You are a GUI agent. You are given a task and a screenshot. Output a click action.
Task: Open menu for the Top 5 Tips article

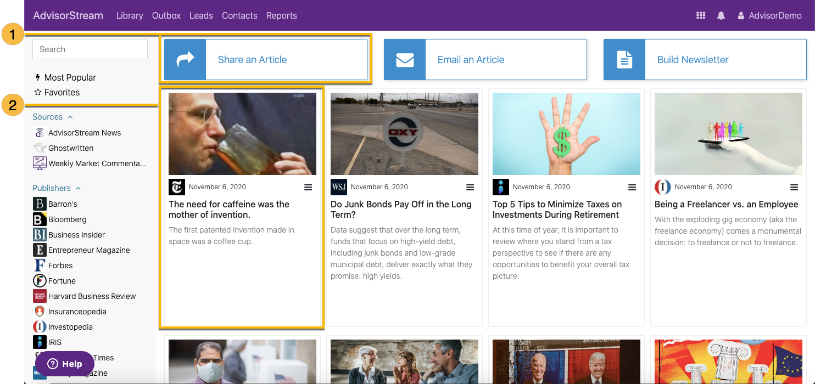[x=632, y=187]
